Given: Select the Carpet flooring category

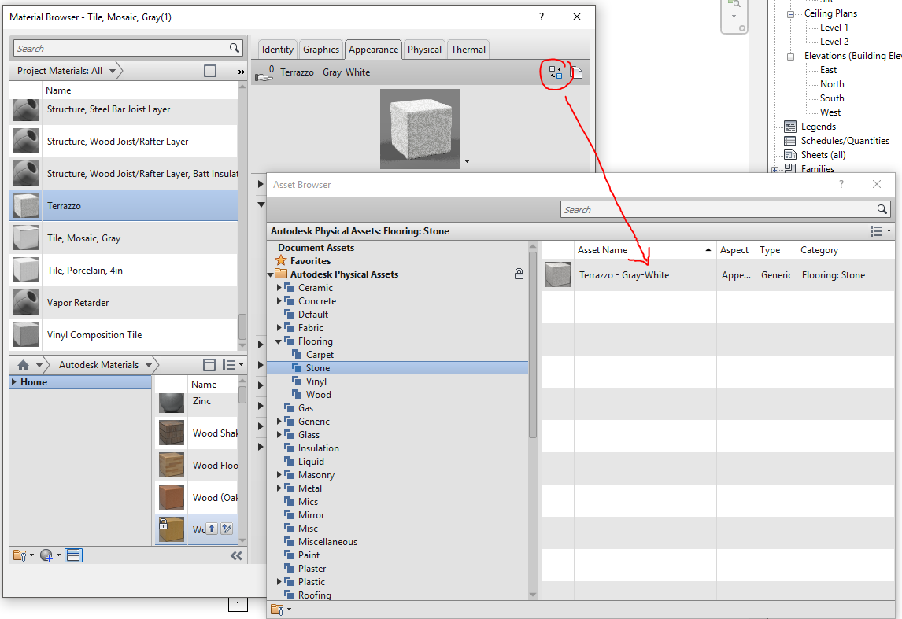Looking at the screenshot, I should (x=320, y=355).
